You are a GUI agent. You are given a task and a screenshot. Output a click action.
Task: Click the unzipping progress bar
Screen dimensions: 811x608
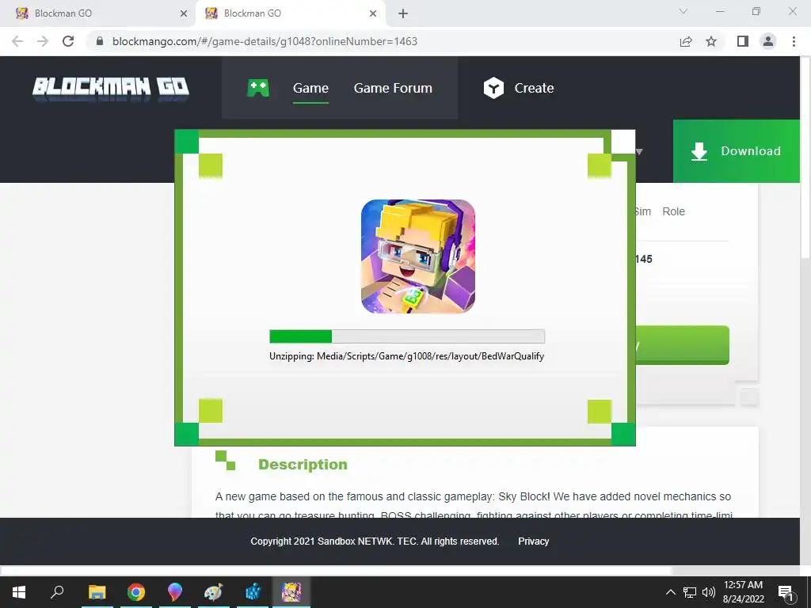[x=407, y=336]
